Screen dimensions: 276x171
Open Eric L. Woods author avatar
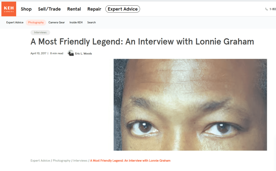pyautogui.click(x=71, y=53)
